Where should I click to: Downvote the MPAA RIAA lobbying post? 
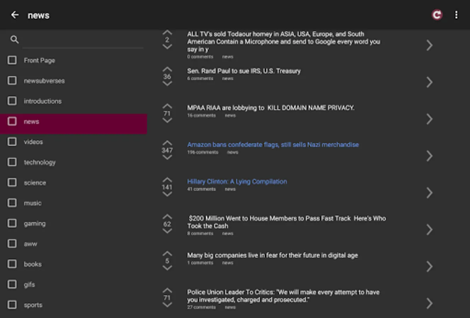167,121
